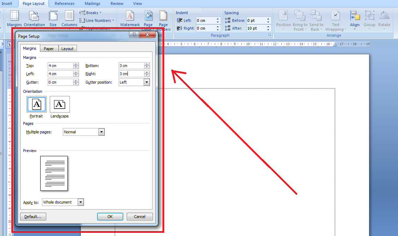Click the page preview thumbnail
Screen dimensions: 398x236
click(x=54, y=174)
